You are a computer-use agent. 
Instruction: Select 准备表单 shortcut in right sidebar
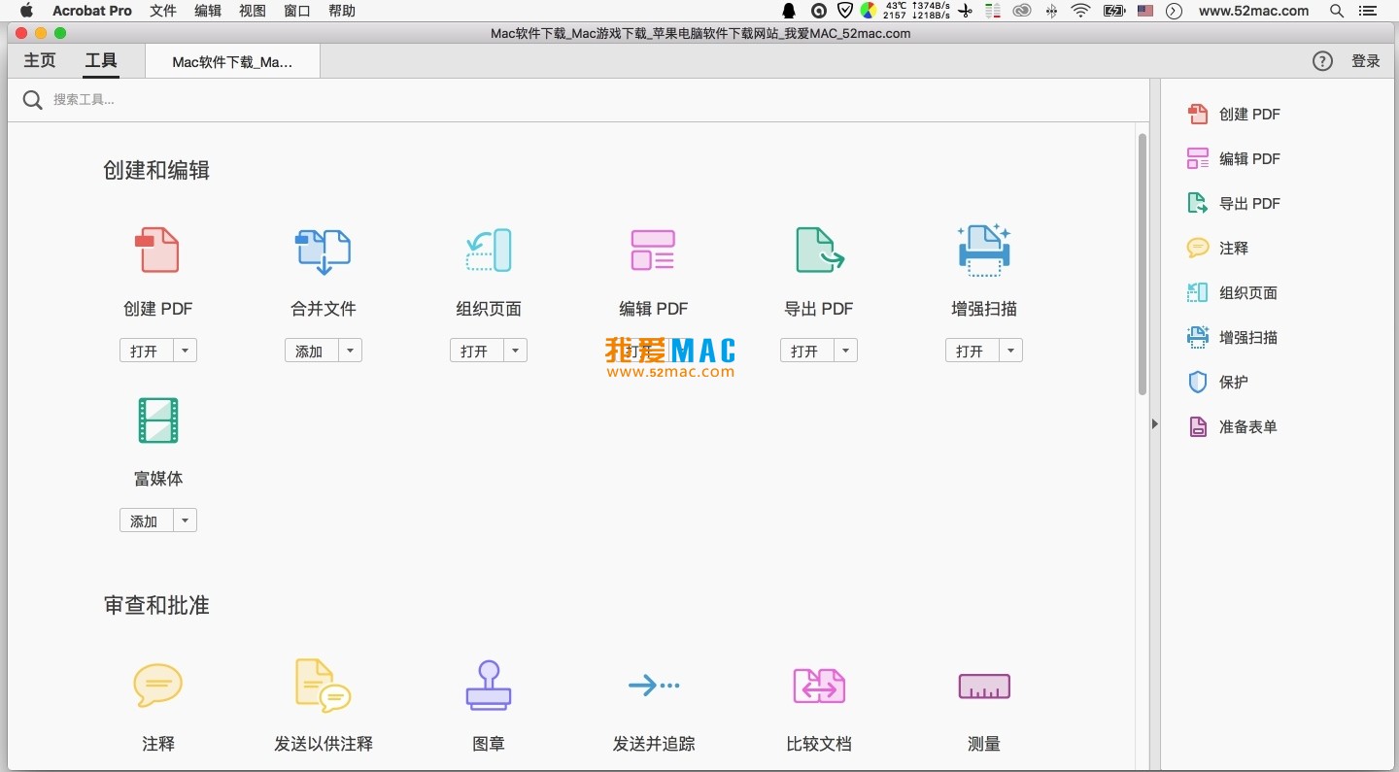(x=1232, y=427)
